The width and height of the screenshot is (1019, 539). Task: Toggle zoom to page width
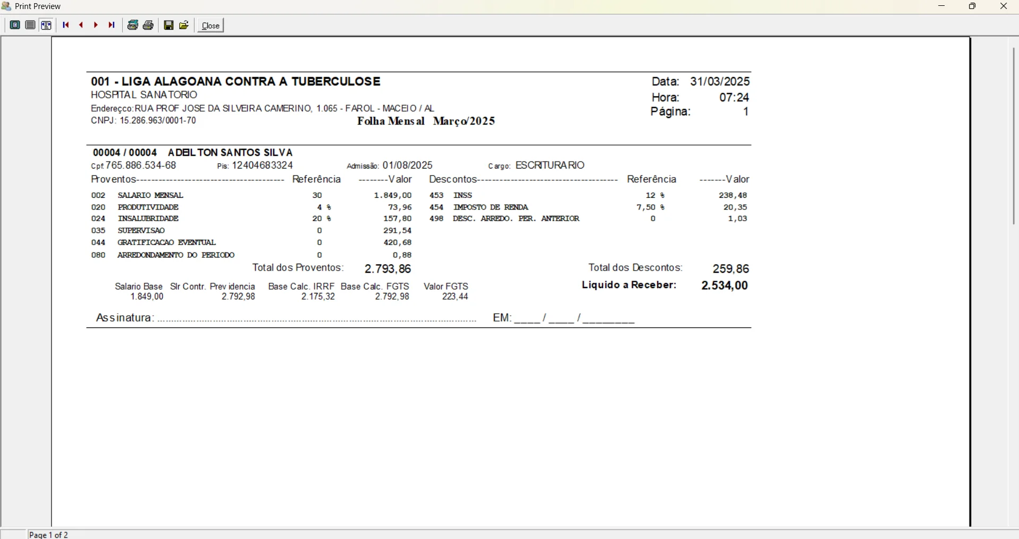(46, 25)
